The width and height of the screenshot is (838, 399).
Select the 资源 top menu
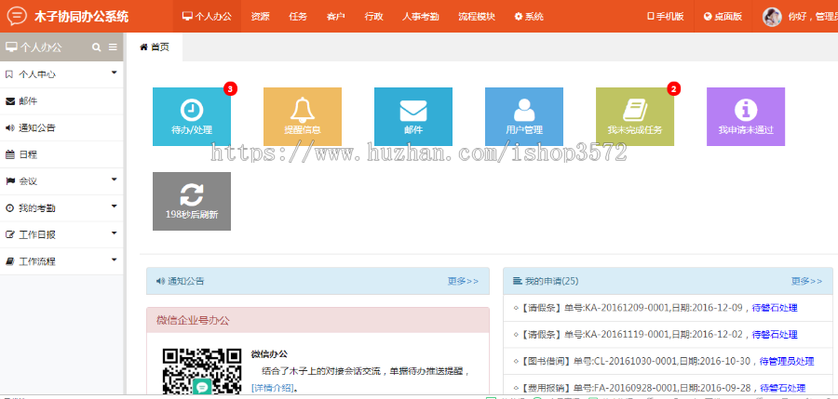(x=261, y=16)
